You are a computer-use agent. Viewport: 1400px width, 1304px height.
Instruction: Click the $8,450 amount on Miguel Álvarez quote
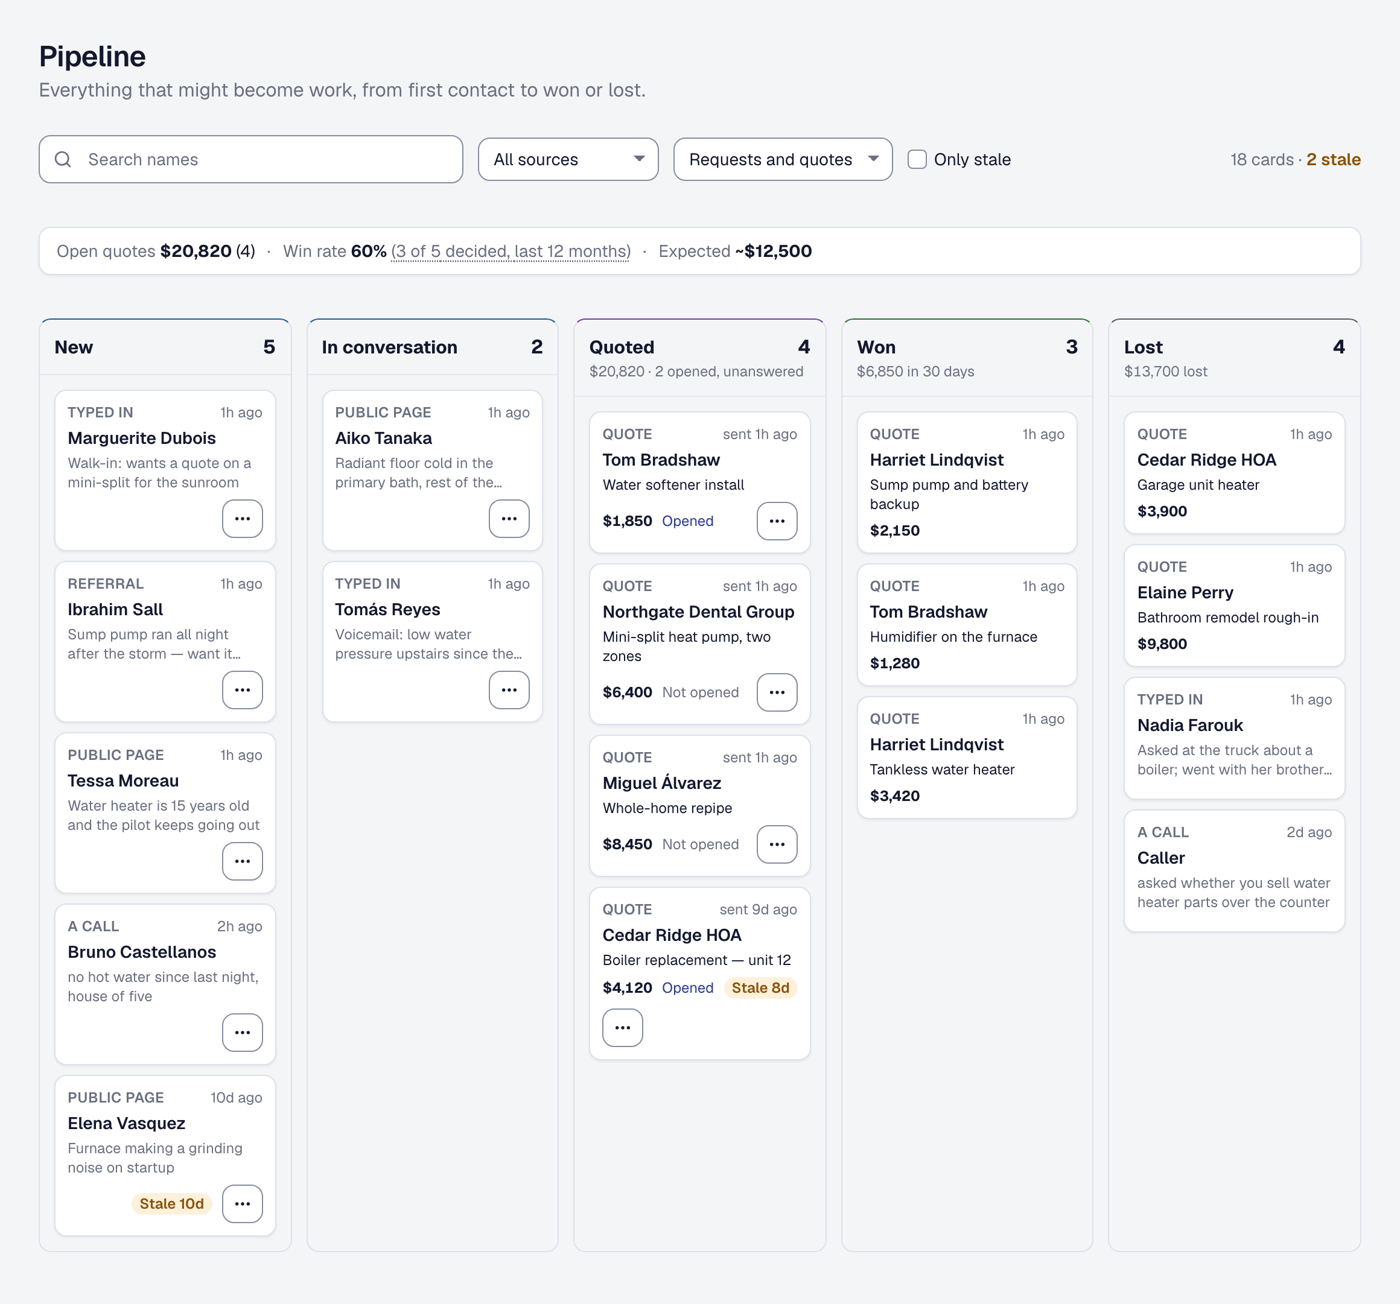click(x=627, y=844)
